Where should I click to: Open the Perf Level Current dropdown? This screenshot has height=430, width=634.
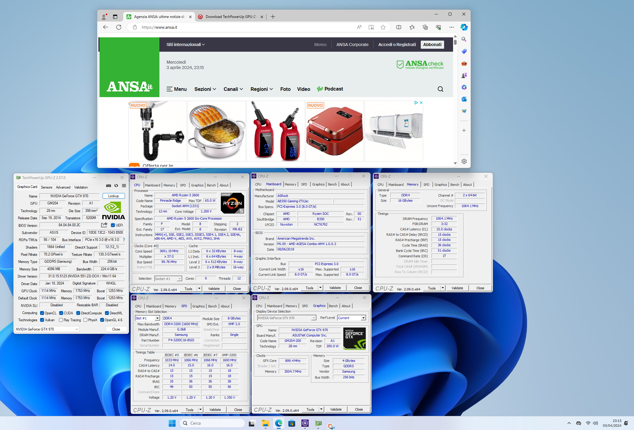(351, 318)
